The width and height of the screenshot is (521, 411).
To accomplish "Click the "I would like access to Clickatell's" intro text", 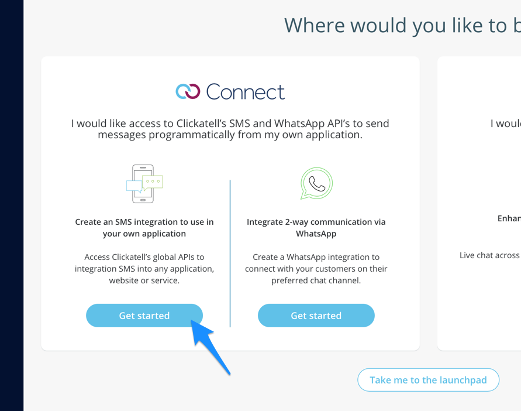I will coord(230,129).
